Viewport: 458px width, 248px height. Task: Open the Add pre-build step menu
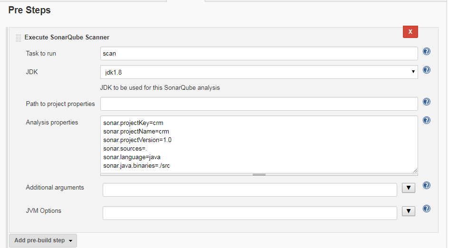tap(43, 240)
